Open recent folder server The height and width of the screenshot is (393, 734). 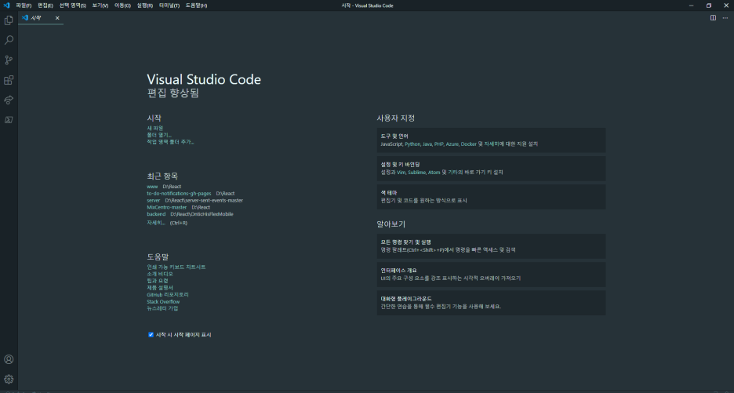pyautogui.click(x=154, y=201)
